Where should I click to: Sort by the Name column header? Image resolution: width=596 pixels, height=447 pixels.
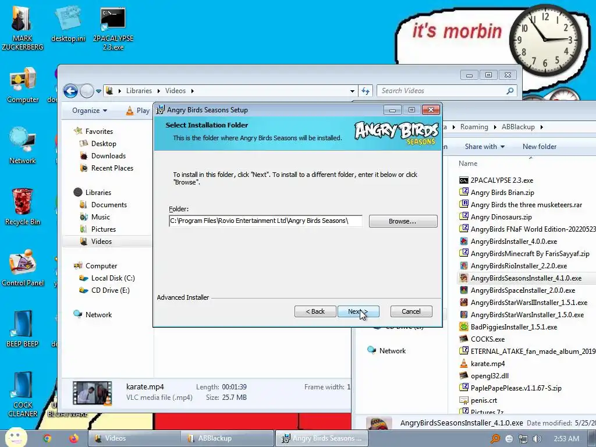pos(468,164)
